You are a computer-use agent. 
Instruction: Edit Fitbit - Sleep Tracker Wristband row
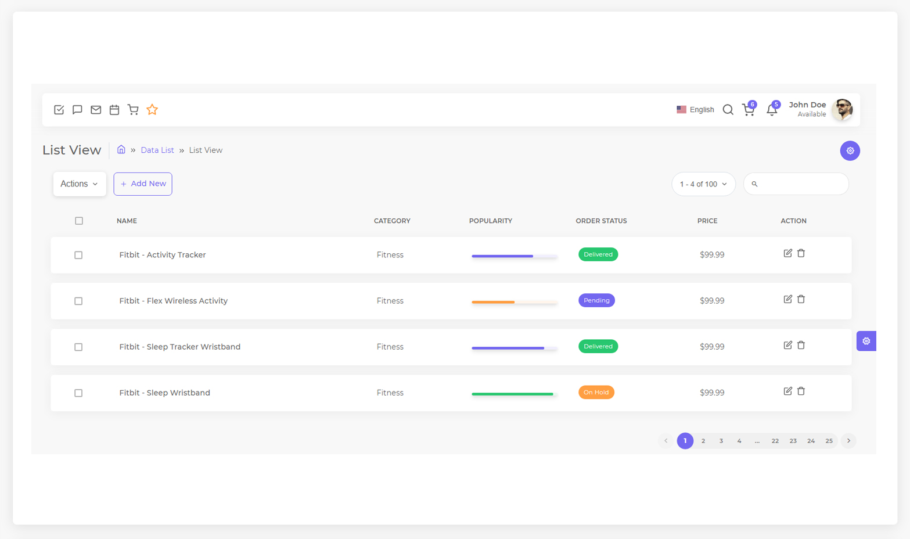[787, 345]
